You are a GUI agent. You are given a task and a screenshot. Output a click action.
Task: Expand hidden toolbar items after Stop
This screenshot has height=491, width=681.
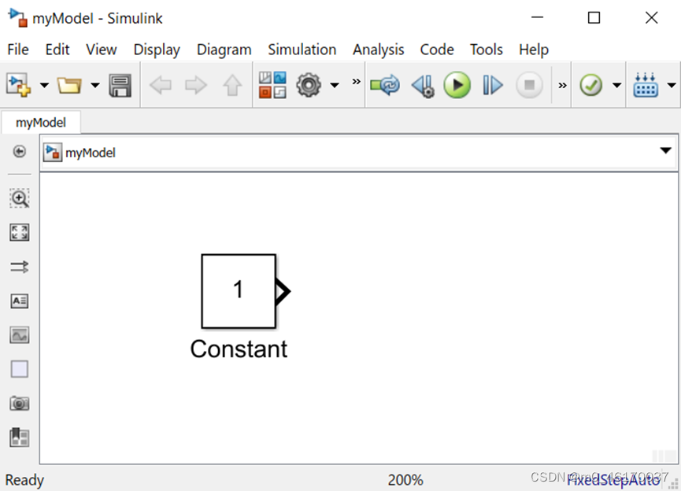click(562, 85)
